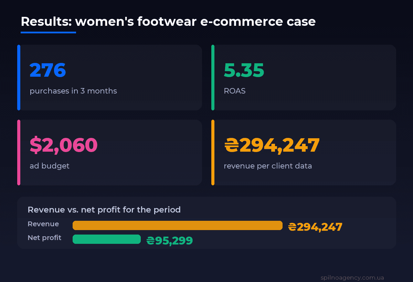Select the ₴95,299 net profit value
This screenshot has width=413, height=282.
tap(170, 241)
